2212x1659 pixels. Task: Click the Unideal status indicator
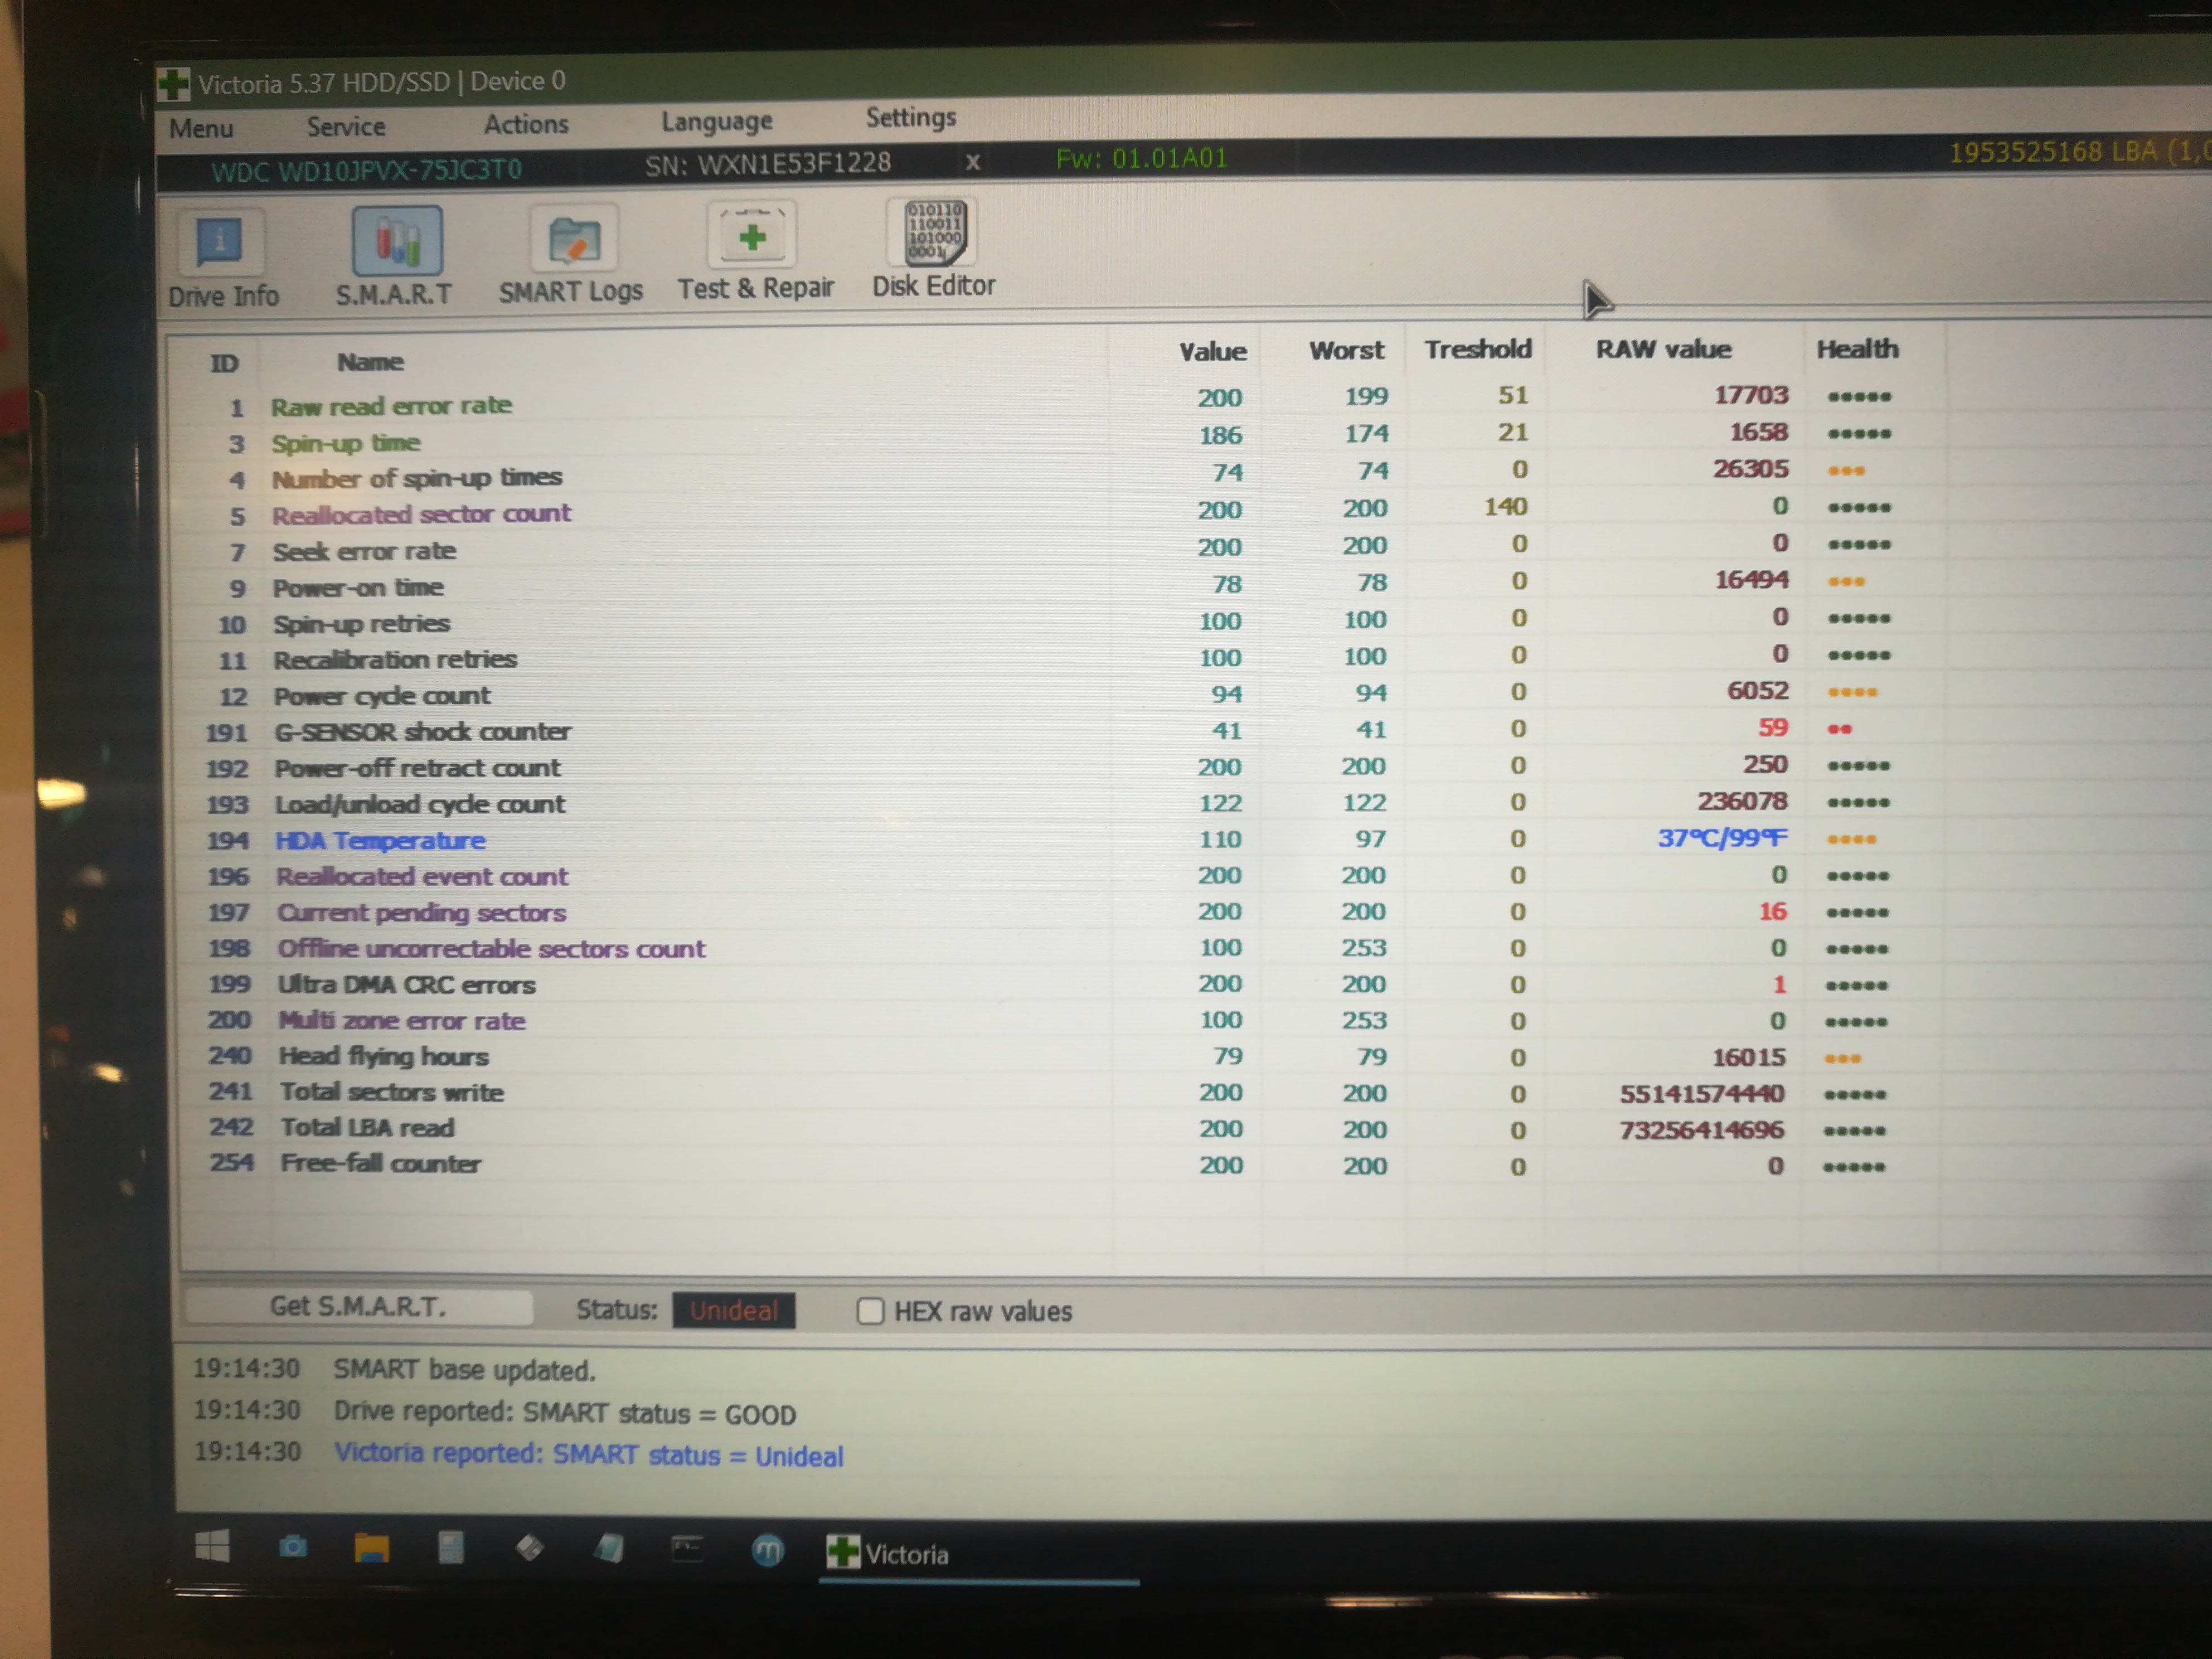pos(733,1310)
